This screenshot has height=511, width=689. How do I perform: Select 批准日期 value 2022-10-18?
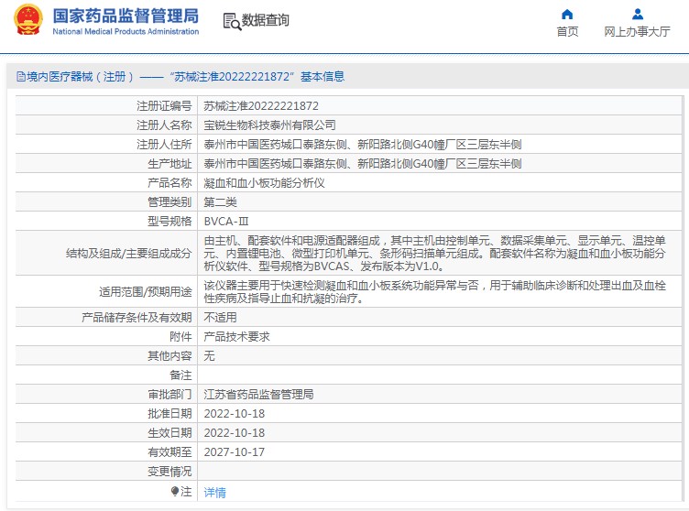click(x=235, y=413)
